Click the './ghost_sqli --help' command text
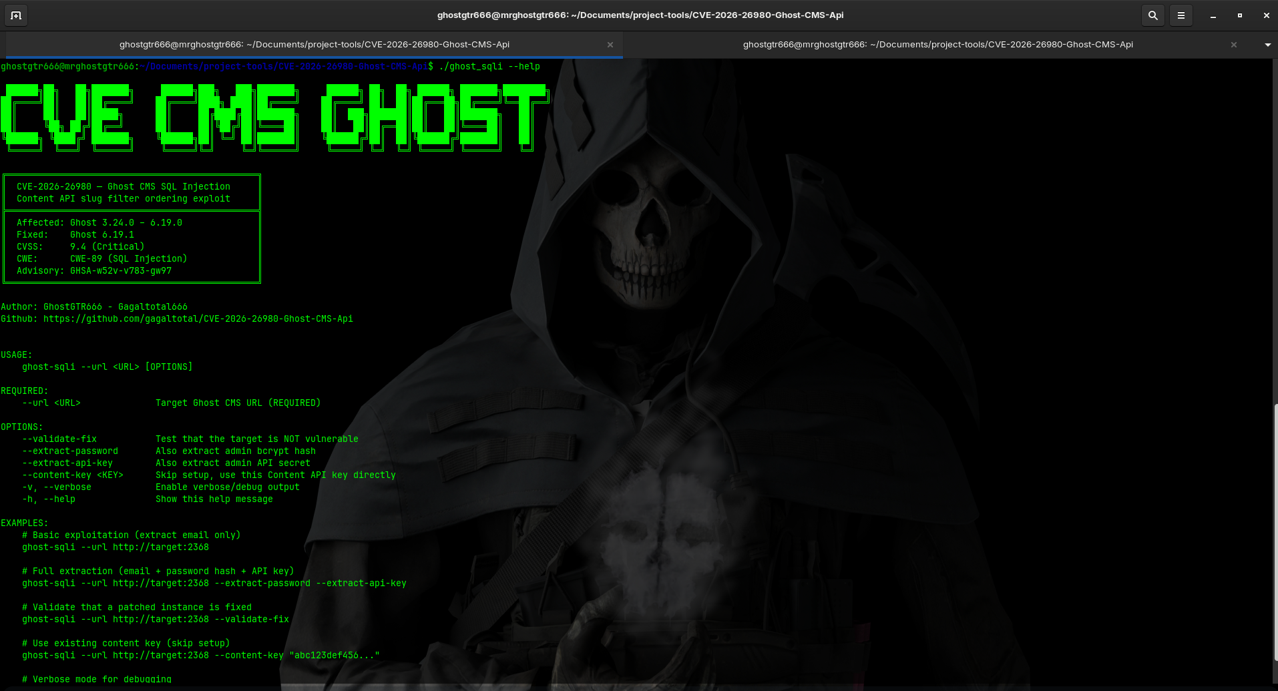Screen dimensions: 1278x691 (489, 67)
